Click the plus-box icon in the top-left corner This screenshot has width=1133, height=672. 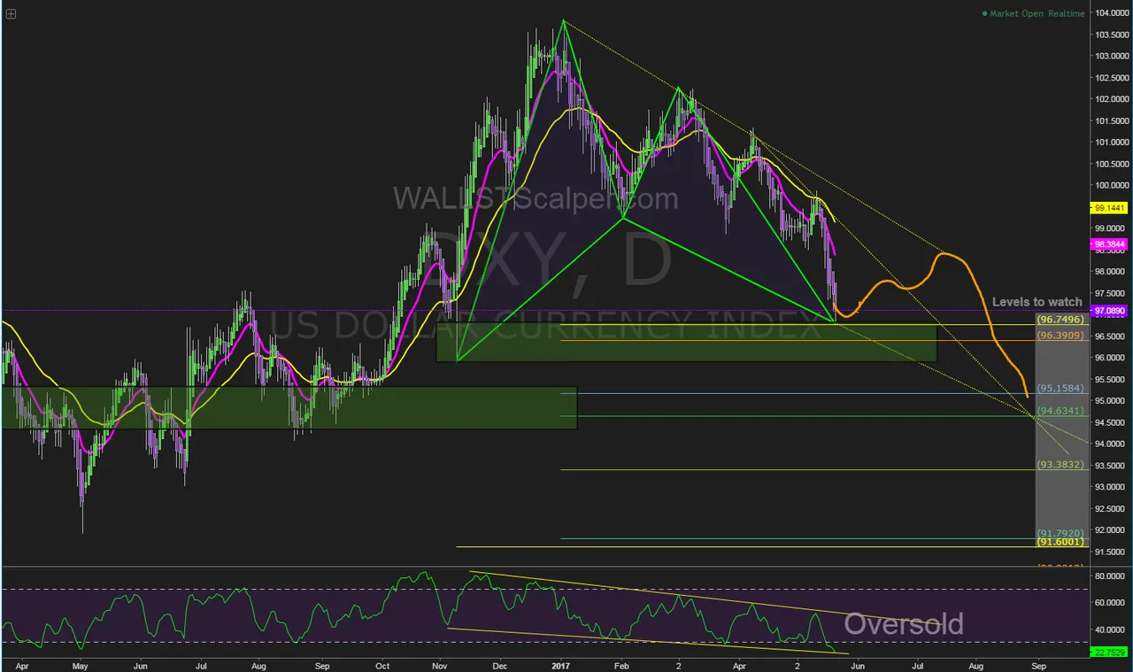click(x=11, y=13)
